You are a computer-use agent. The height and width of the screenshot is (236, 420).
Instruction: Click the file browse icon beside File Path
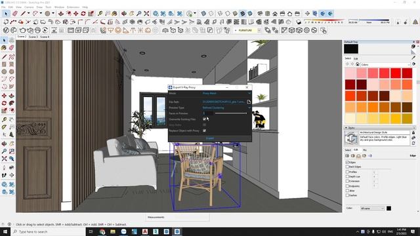[249, 102]
